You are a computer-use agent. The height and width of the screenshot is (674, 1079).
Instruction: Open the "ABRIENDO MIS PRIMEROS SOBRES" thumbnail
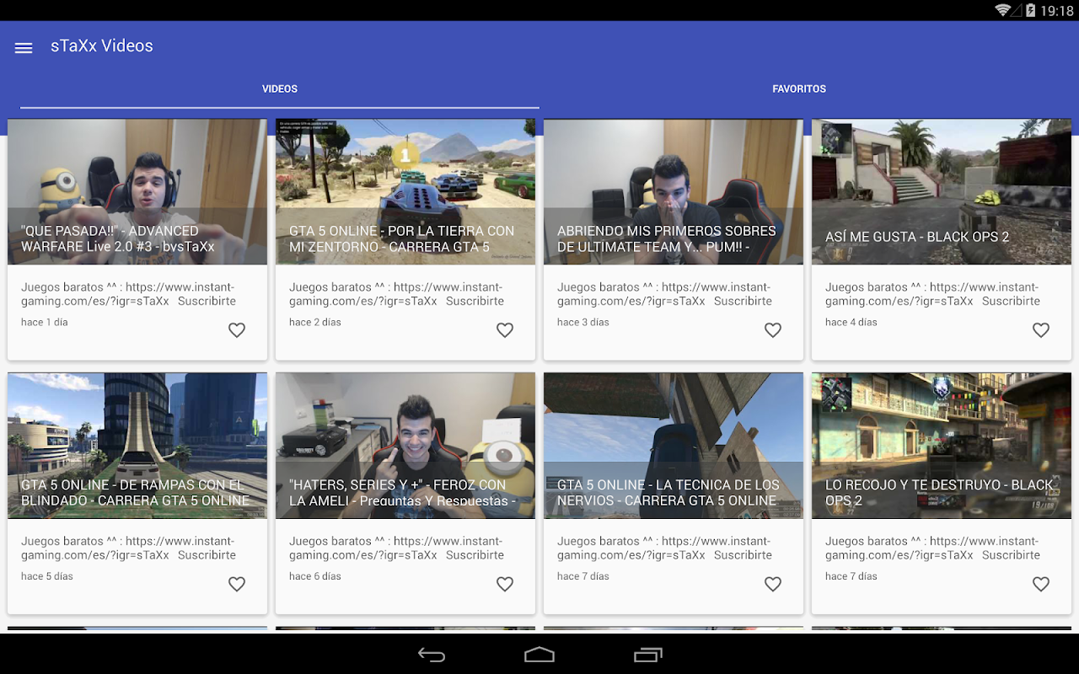[674, 192]
